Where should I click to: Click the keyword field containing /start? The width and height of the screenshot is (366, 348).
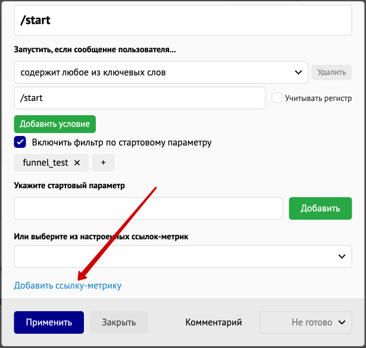tap(140, 98)
